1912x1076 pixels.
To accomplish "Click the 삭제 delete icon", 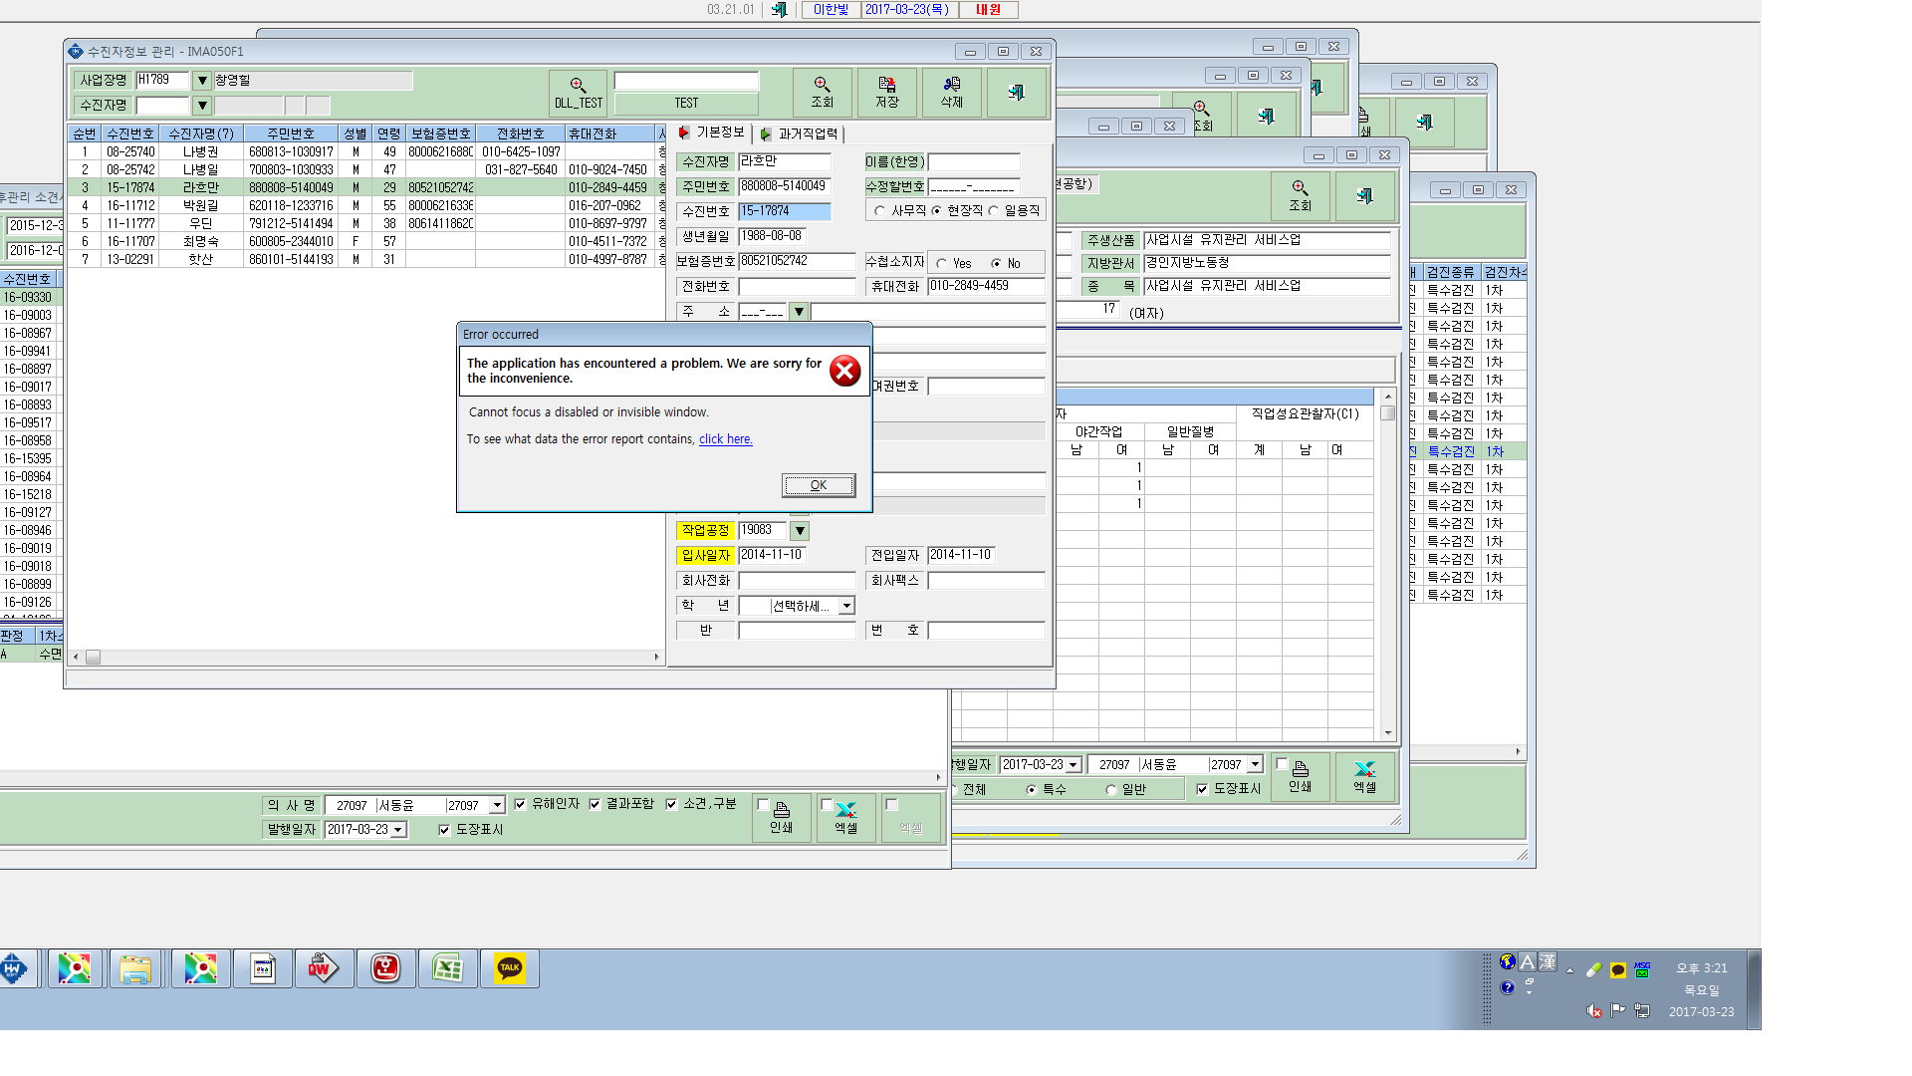I will [x=952, y=85].
